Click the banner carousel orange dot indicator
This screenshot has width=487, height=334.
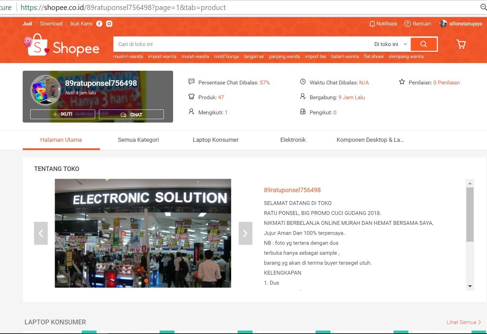[146, 281]
